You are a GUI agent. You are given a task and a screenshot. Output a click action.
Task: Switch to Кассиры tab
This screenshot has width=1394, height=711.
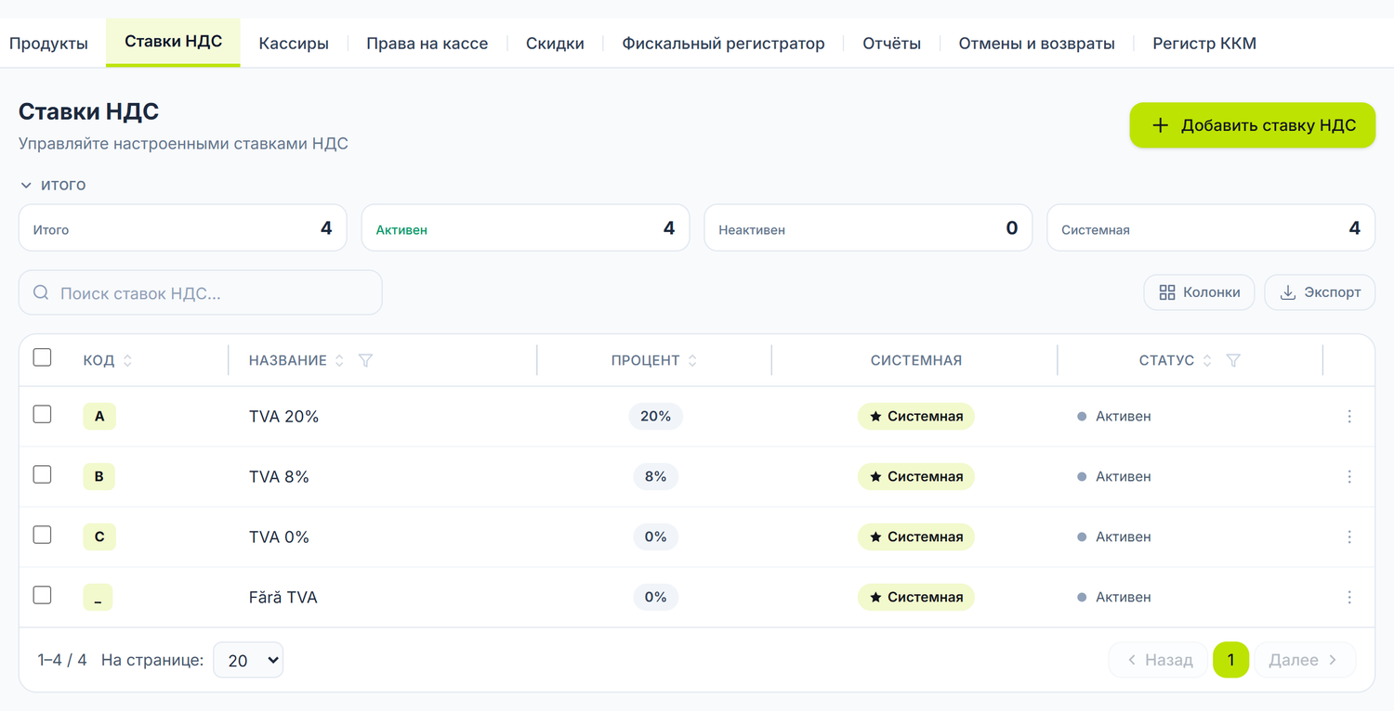(294, 43)
